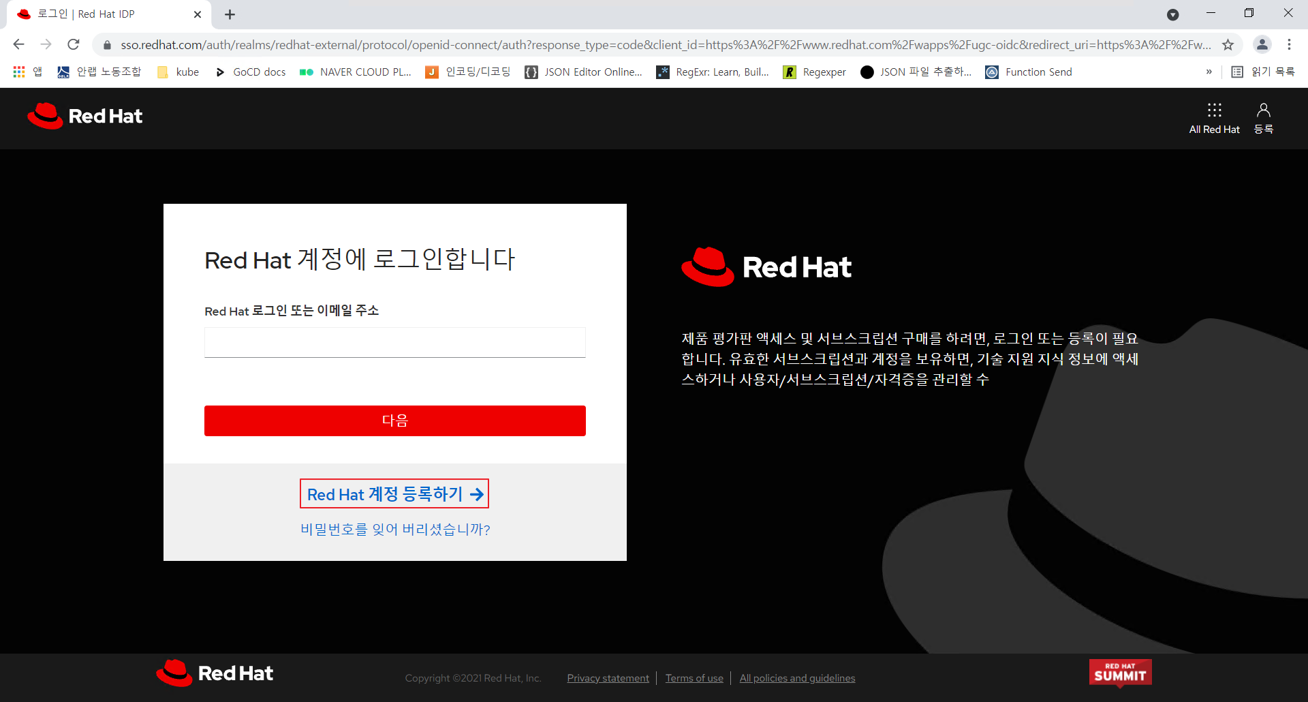This screenshot has width=1308, height=702.
Task: Click the back navigation arrow
Action: tap(18, 44)
